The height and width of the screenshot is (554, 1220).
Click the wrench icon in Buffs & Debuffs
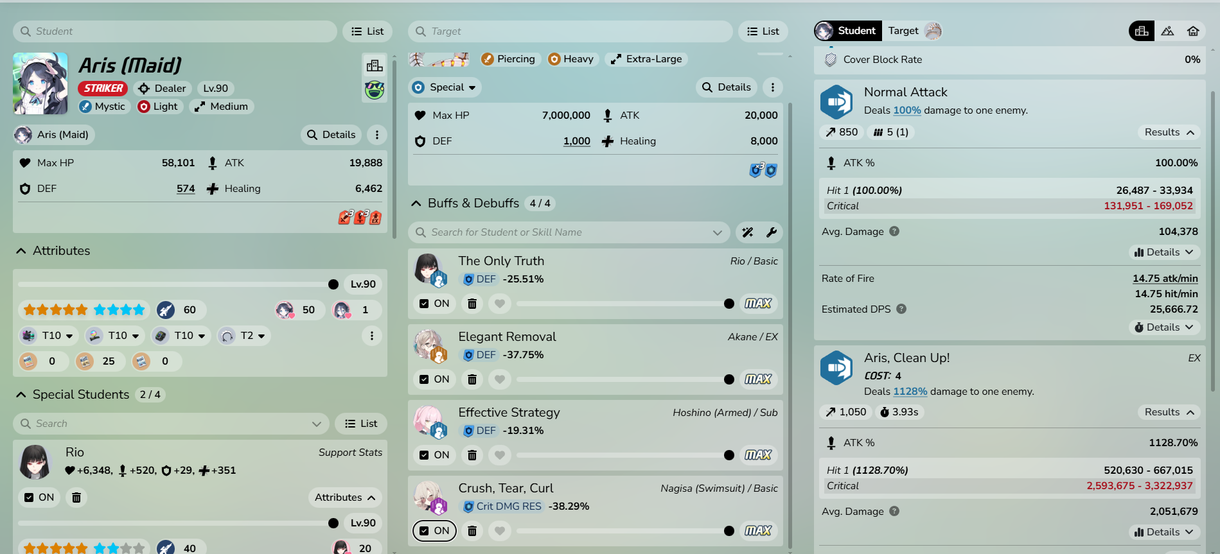(x=772, y=232)
